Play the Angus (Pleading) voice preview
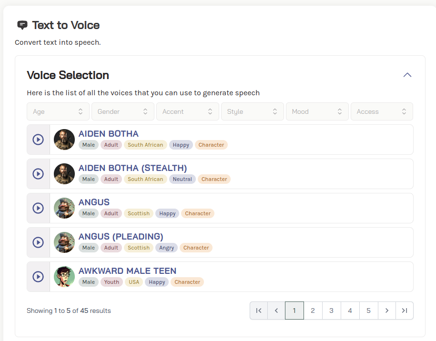The height and width of the screenshot is (341, 436). pyautogui.click(x=38, y=242)
